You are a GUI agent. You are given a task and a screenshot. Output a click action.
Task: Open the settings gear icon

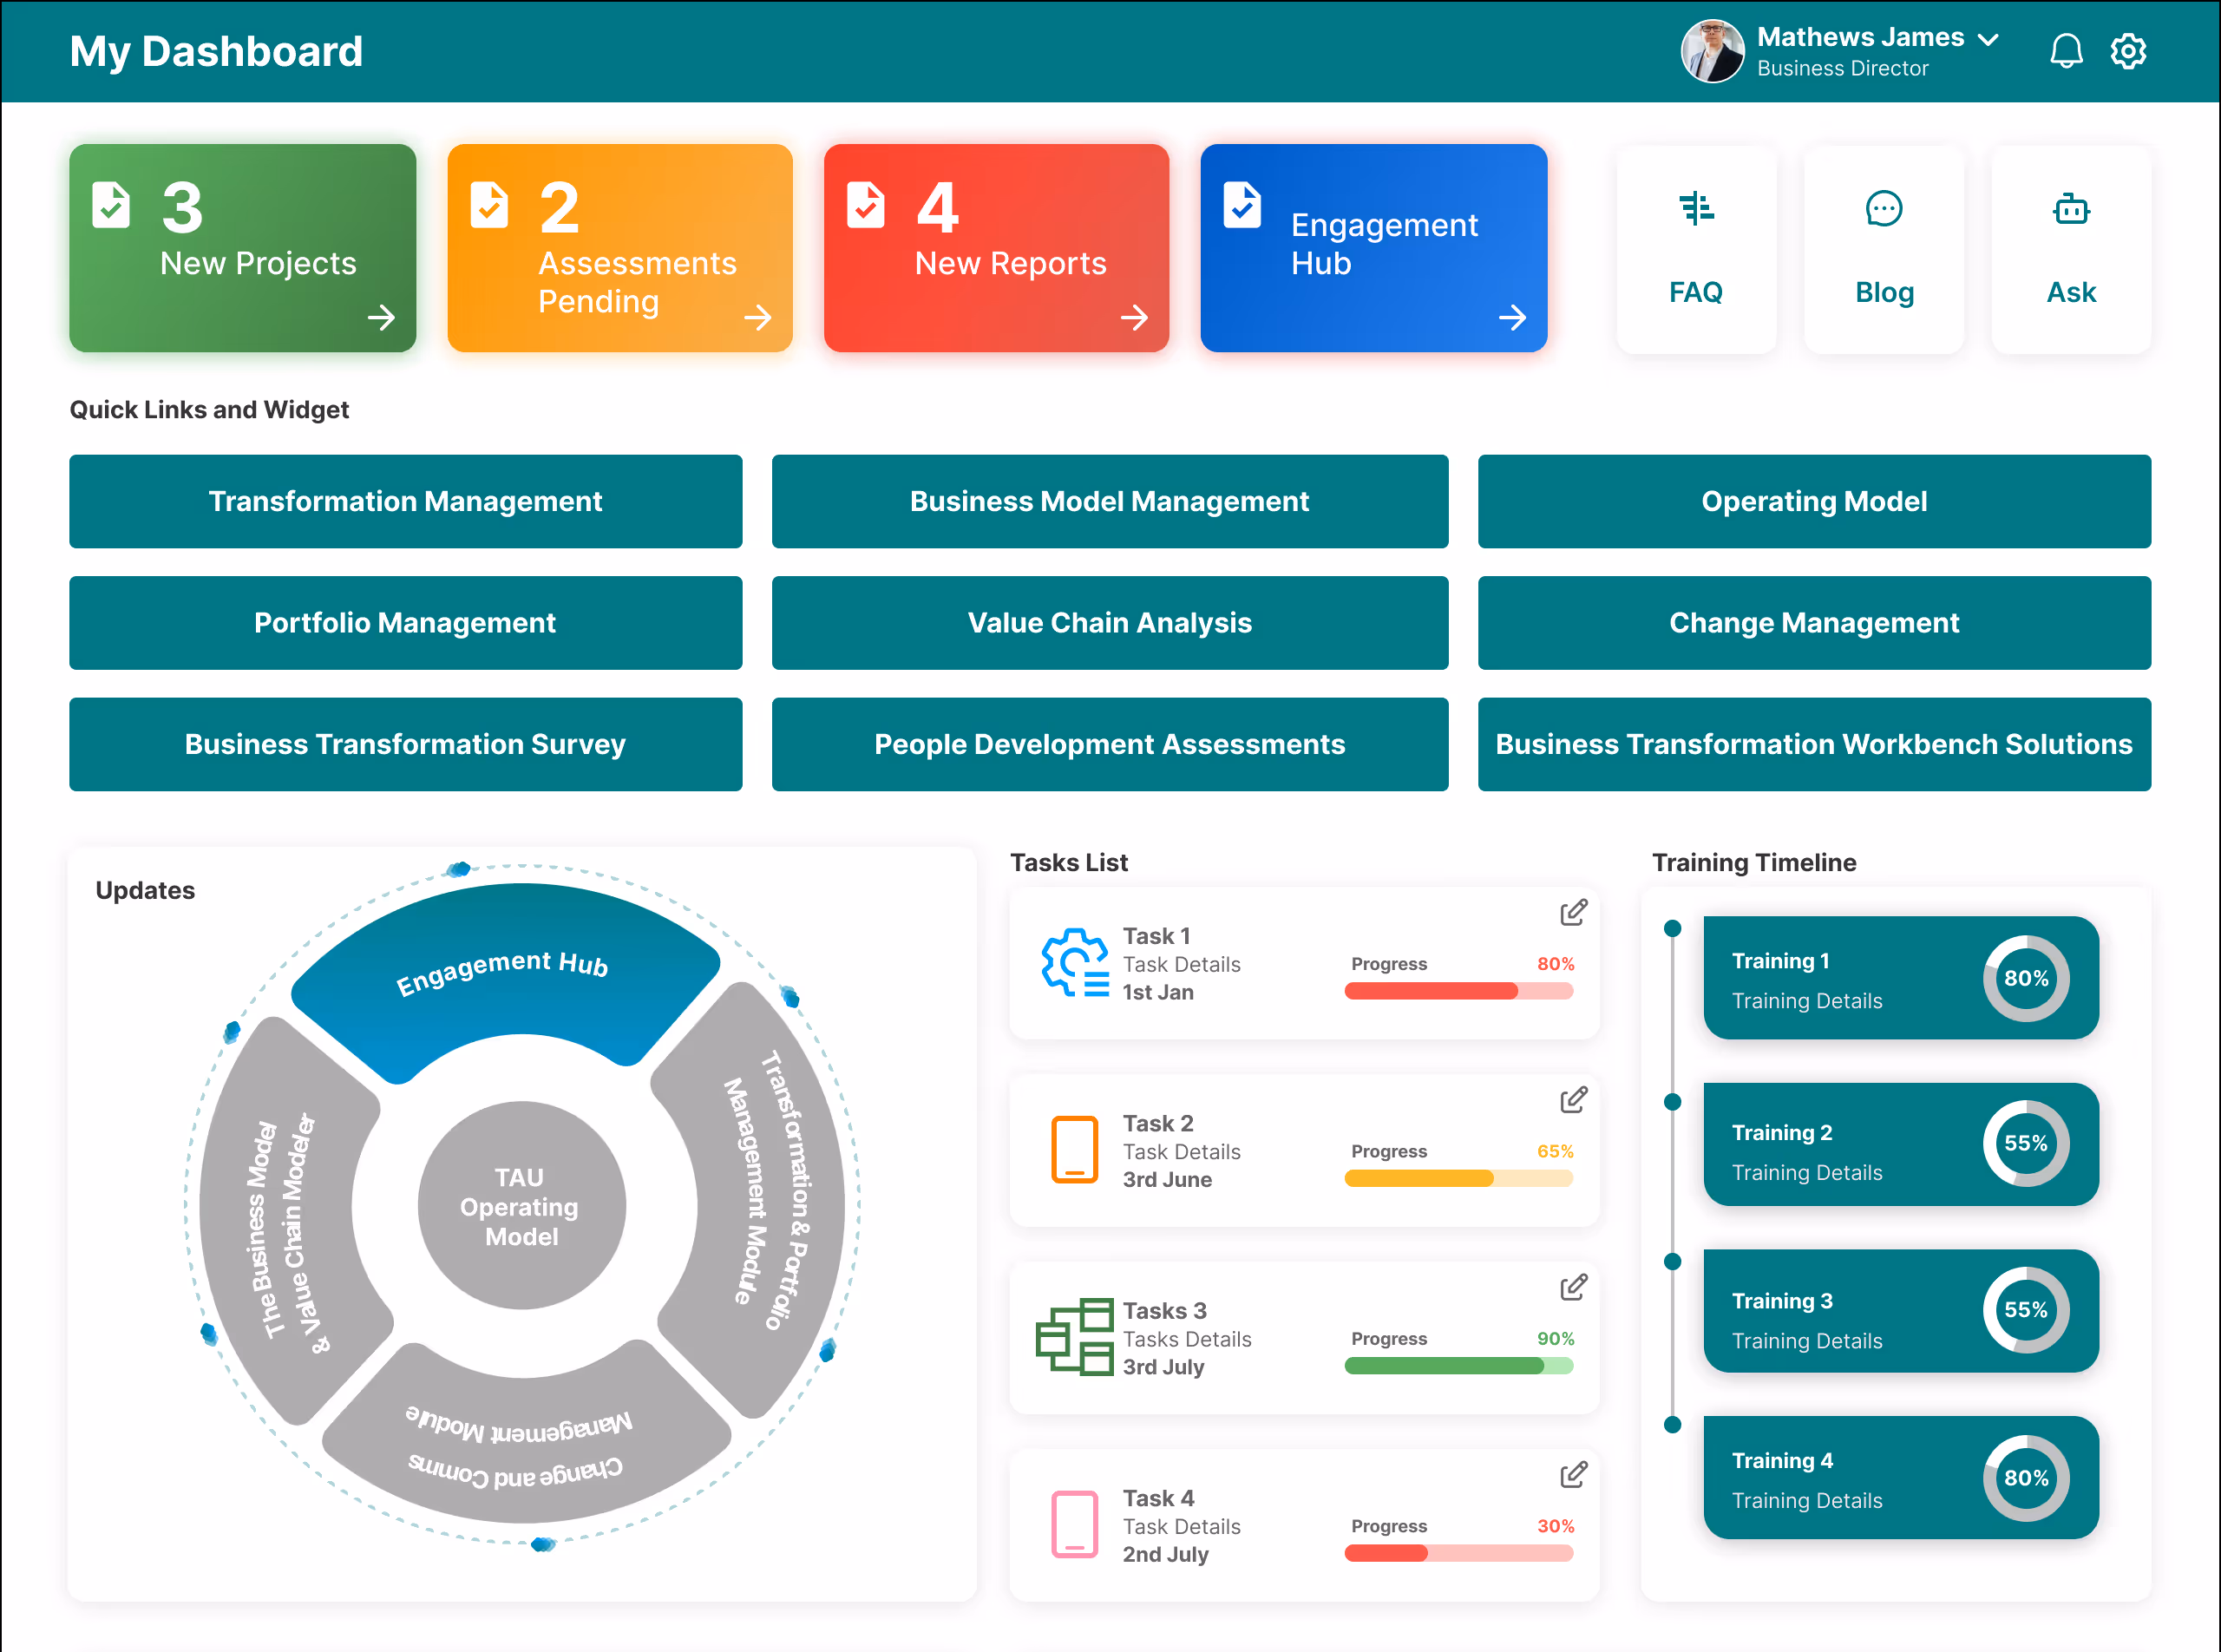click(x=2128, y=51)
